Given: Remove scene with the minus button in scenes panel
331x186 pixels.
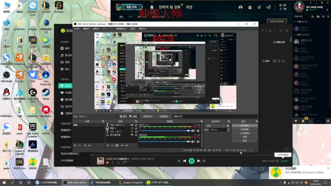Looking at the screenshot, I should pos(79,145).
